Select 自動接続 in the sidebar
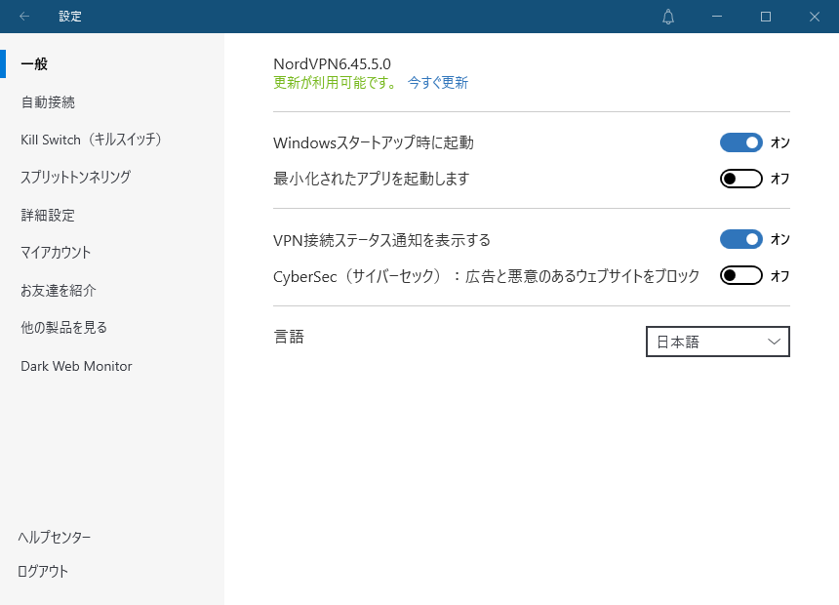 [48, 102]
